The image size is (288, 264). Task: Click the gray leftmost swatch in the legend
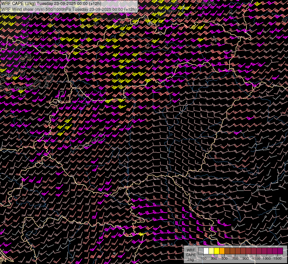[x=201, y=251]
